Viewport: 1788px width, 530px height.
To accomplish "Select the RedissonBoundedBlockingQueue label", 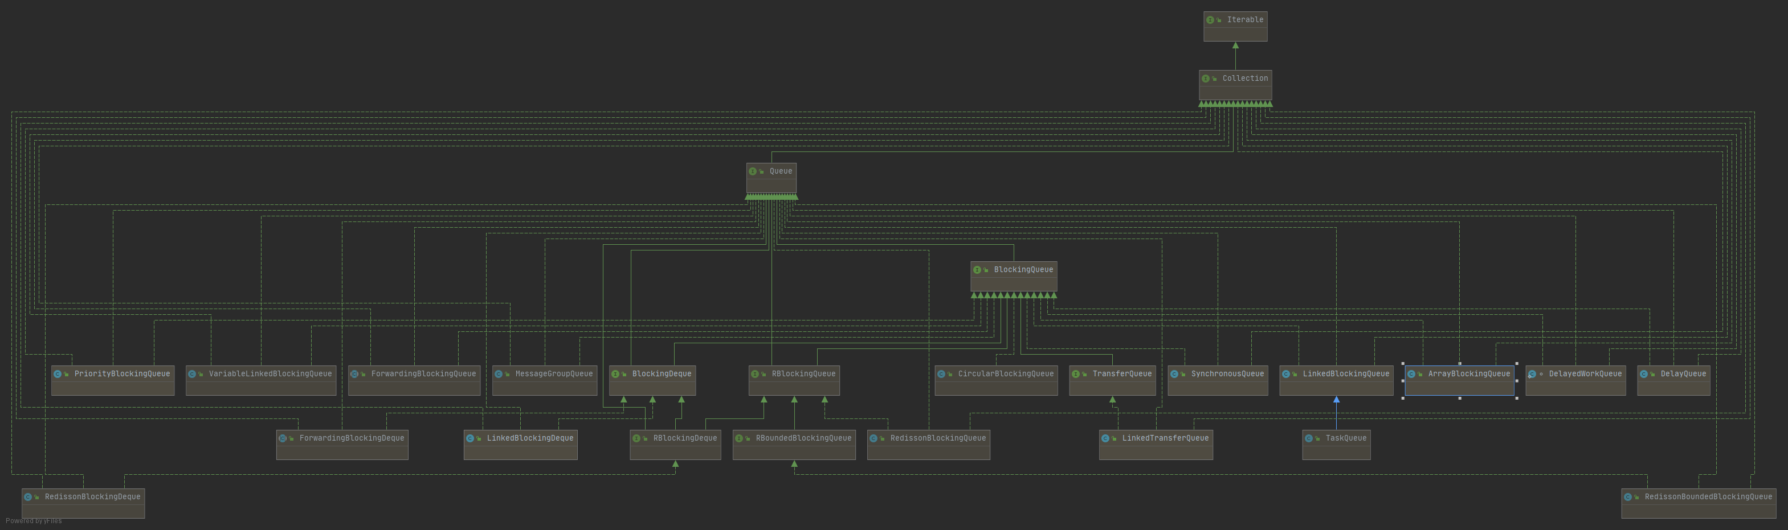I will (1708, 497).
